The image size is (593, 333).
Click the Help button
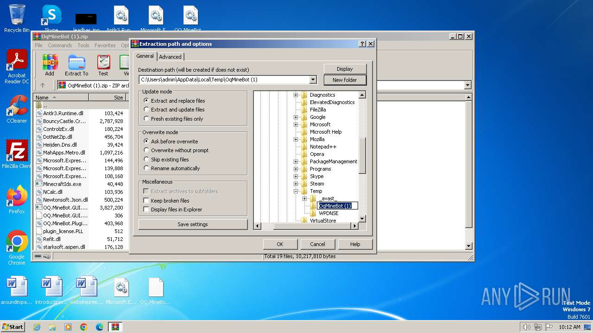coord(355,244)
